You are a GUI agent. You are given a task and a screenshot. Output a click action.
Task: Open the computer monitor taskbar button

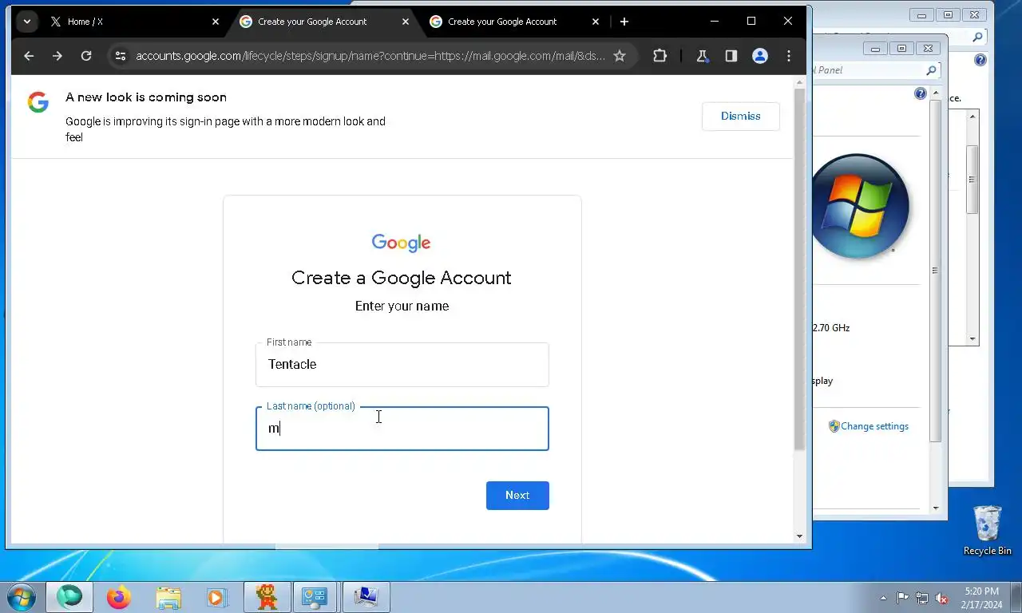[366, 597]
